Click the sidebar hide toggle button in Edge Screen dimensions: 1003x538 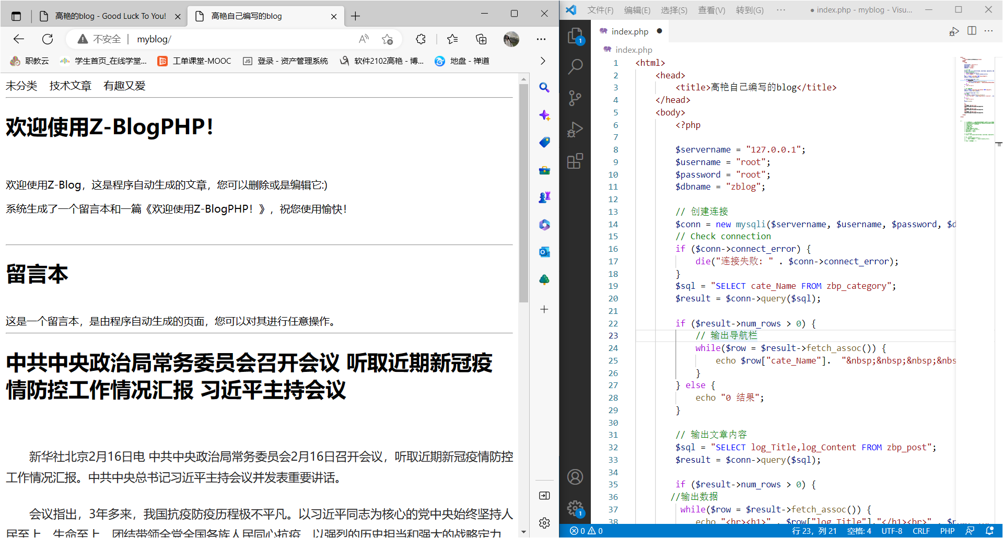pos(544,496)
